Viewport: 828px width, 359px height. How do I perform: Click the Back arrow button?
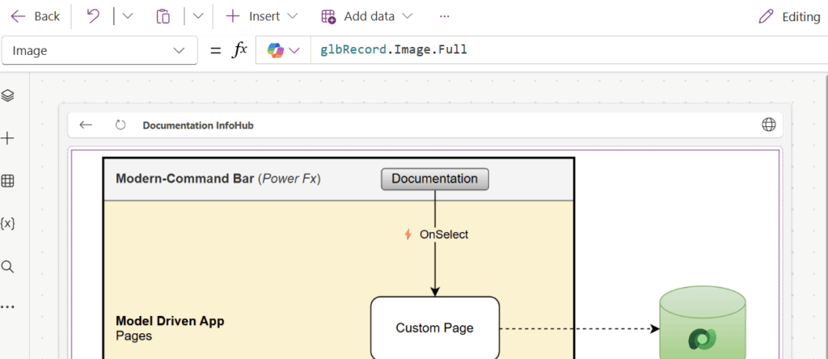[x=35, y=16]
